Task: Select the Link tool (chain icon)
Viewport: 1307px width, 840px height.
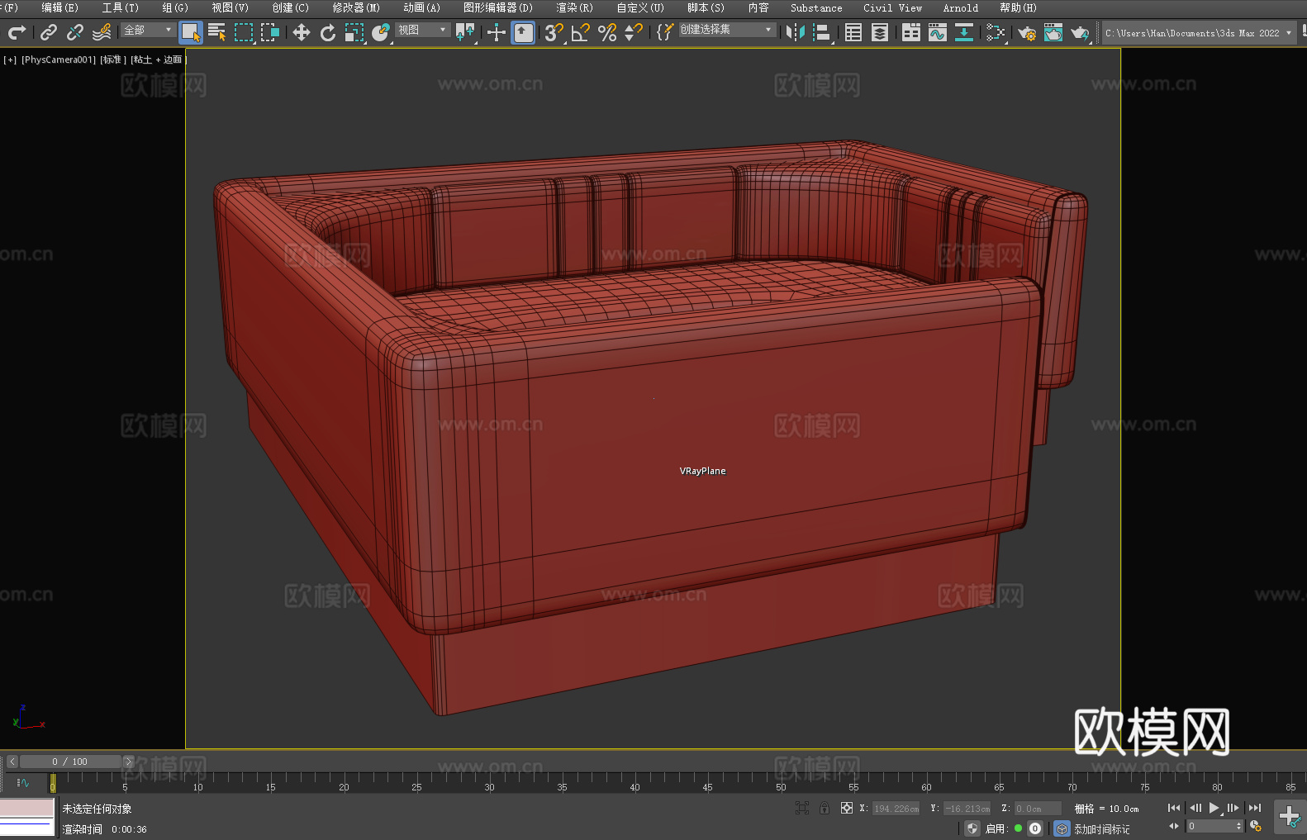Action: click(49, 32)
